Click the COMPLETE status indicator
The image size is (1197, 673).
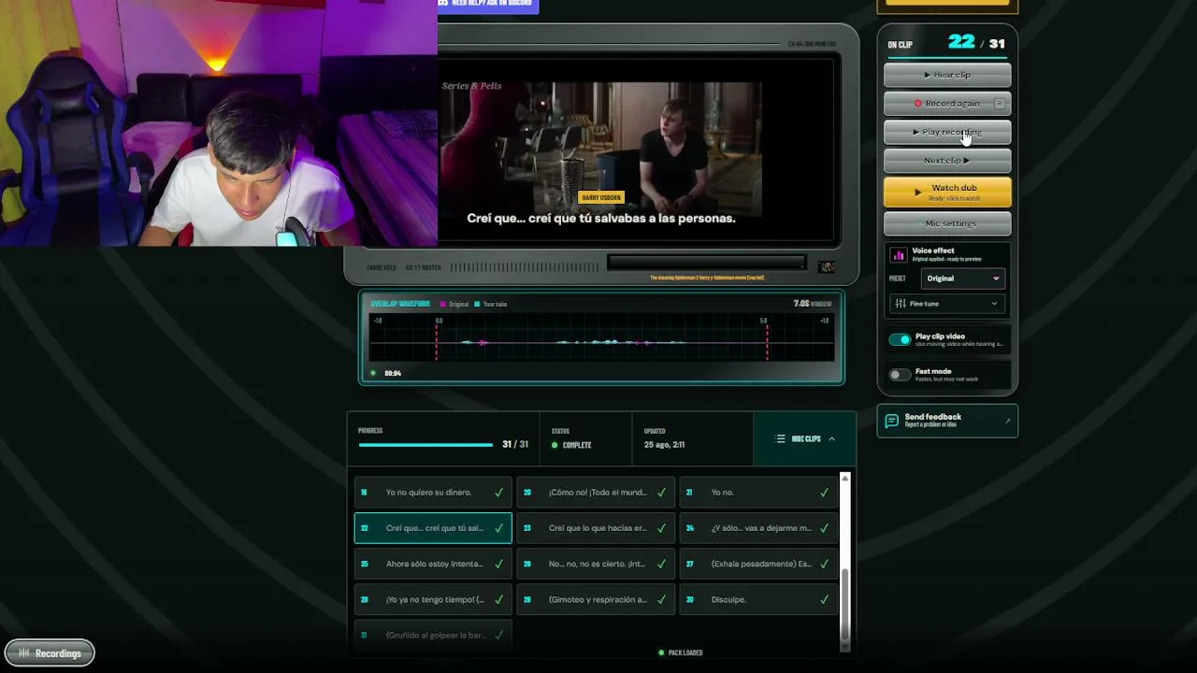tap(571, 445)
